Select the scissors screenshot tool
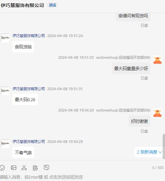The height and width of the screenshot is (181, 165). (24, 168)
